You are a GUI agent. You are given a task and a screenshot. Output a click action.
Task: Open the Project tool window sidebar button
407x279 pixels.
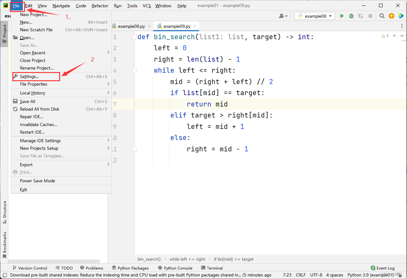[4, 34]
